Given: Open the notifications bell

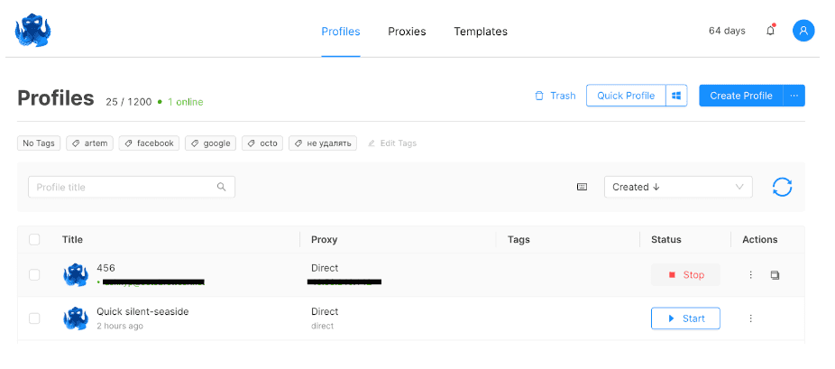Looking at the screenshot, I should 770,31.
